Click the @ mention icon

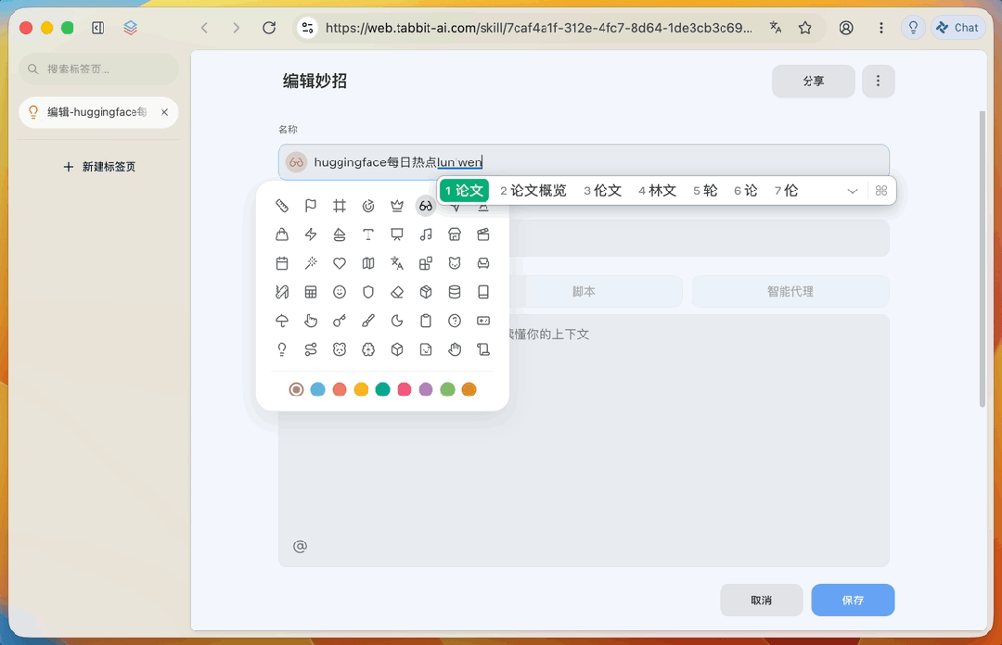(x=300, y=546)
